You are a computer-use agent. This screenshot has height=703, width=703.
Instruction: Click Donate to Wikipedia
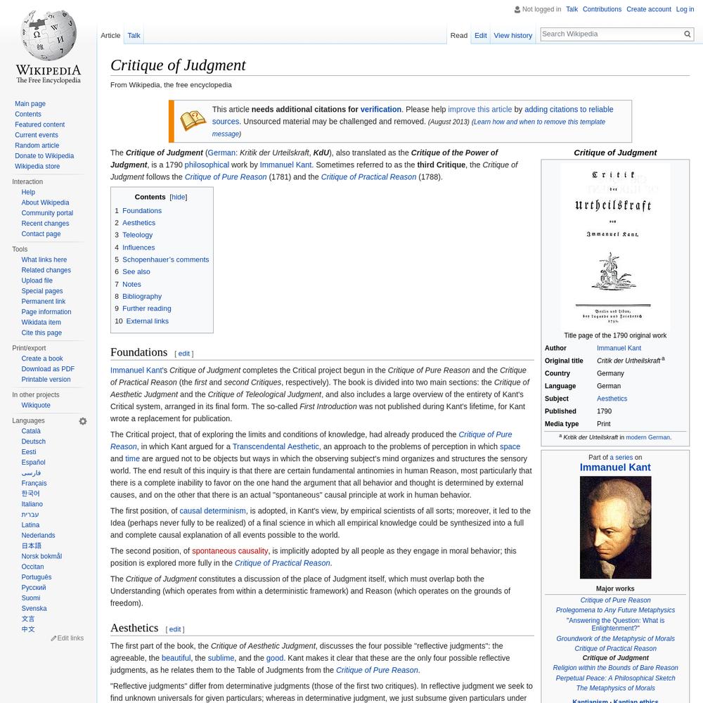[44, 155]
